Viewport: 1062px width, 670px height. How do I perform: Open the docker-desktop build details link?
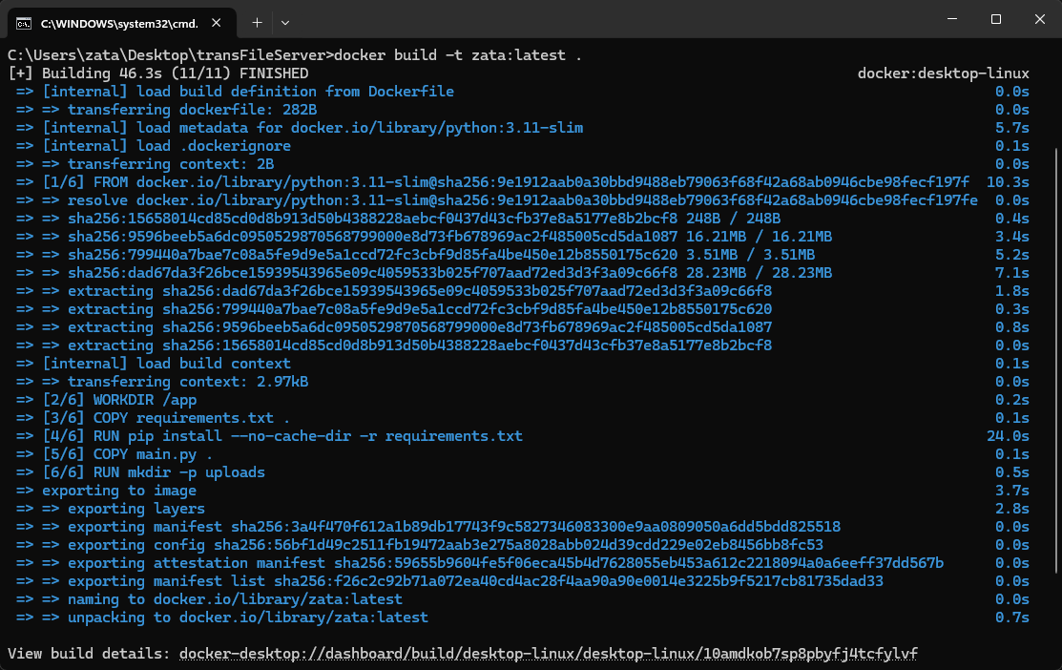tap(548, 654)
